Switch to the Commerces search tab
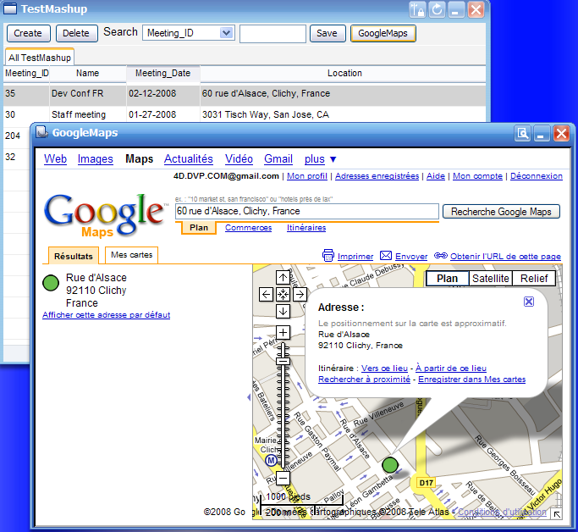The width and height of the screenshot is (578, 532). [248, 228]
